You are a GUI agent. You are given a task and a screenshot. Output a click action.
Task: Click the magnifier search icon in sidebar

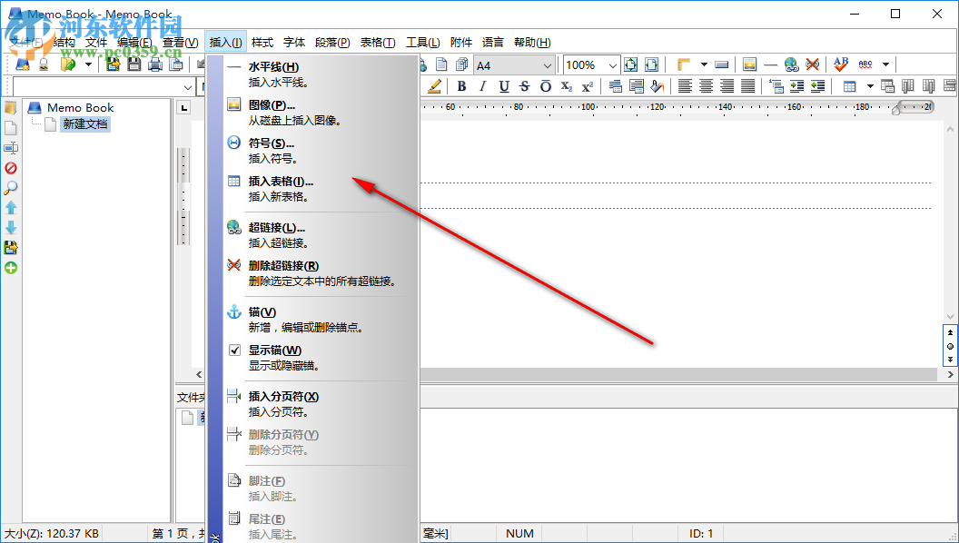(x=11, y=188)
